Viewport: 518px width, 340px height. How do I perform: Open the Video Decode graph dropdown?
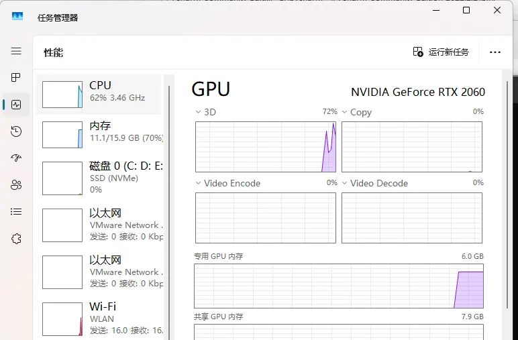(345, 183)
